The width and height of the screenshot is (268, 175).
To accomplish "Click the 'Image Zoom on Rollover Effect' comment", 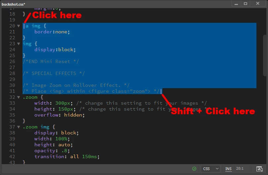I will (76, 85).
